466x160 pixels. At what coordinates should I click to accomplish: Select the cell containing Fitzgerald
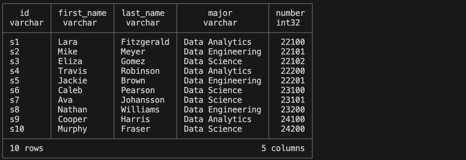coord(145,42)
